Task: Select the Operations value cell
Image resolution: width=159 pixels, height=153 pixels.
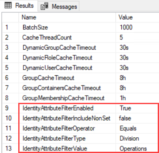Action: pyautogui.click(x=137, y=148)
